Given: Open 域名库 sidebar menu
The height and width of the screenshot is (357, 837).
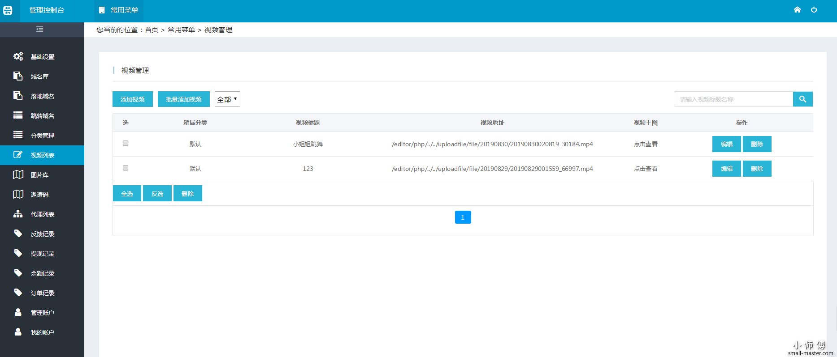Looking at the screenshot, I should click(42, 76).
